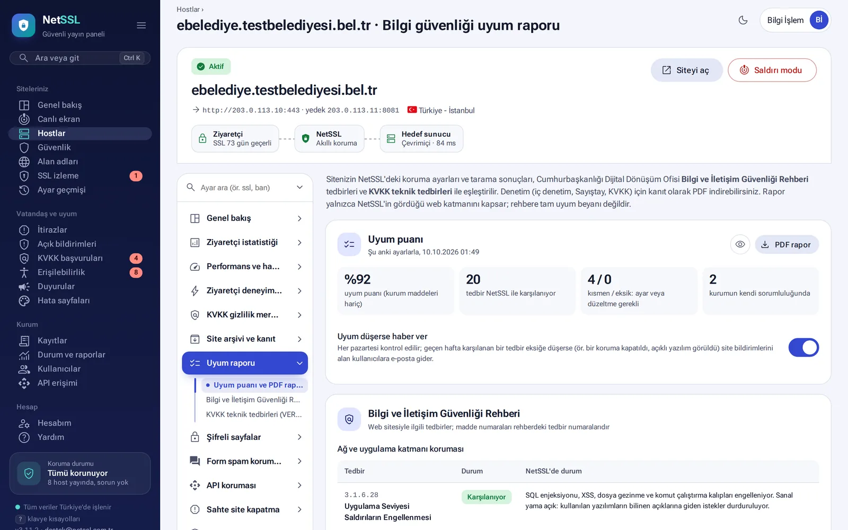Click the Ara veya git search box
Viewport: 848px width, 530px height.
80,58
